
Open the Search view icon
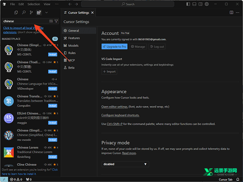tap(24, 13)
